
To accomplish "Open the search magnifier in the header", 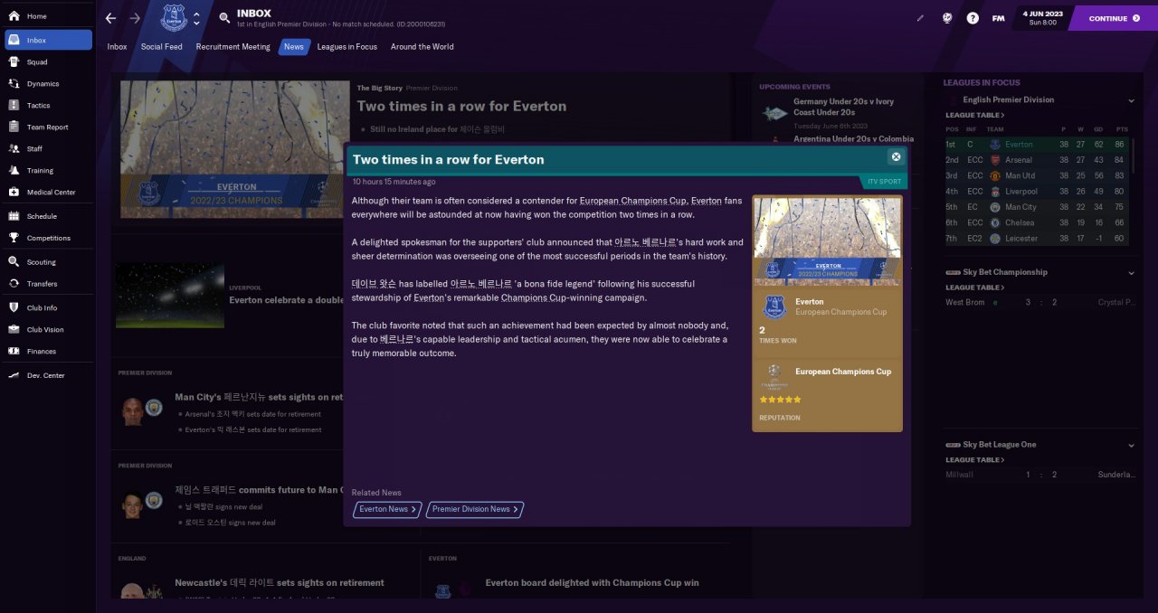I will (x=224, y=18).
